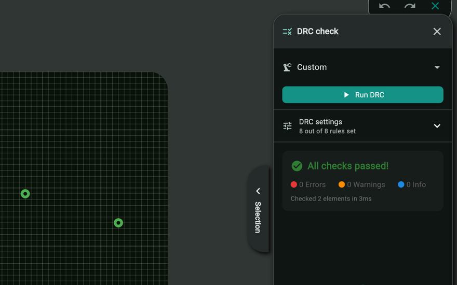Click the undo arrow icon
This screenshot has width=457, height=285.
pos(384,6)
